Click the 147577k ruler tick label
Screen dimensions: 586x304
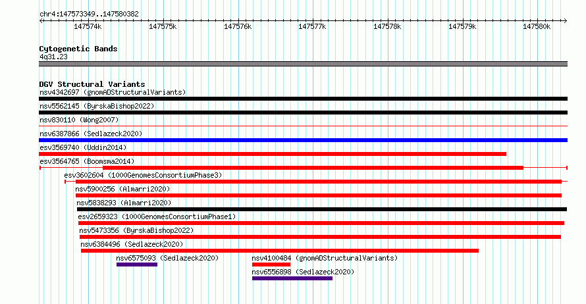point(312,26)
